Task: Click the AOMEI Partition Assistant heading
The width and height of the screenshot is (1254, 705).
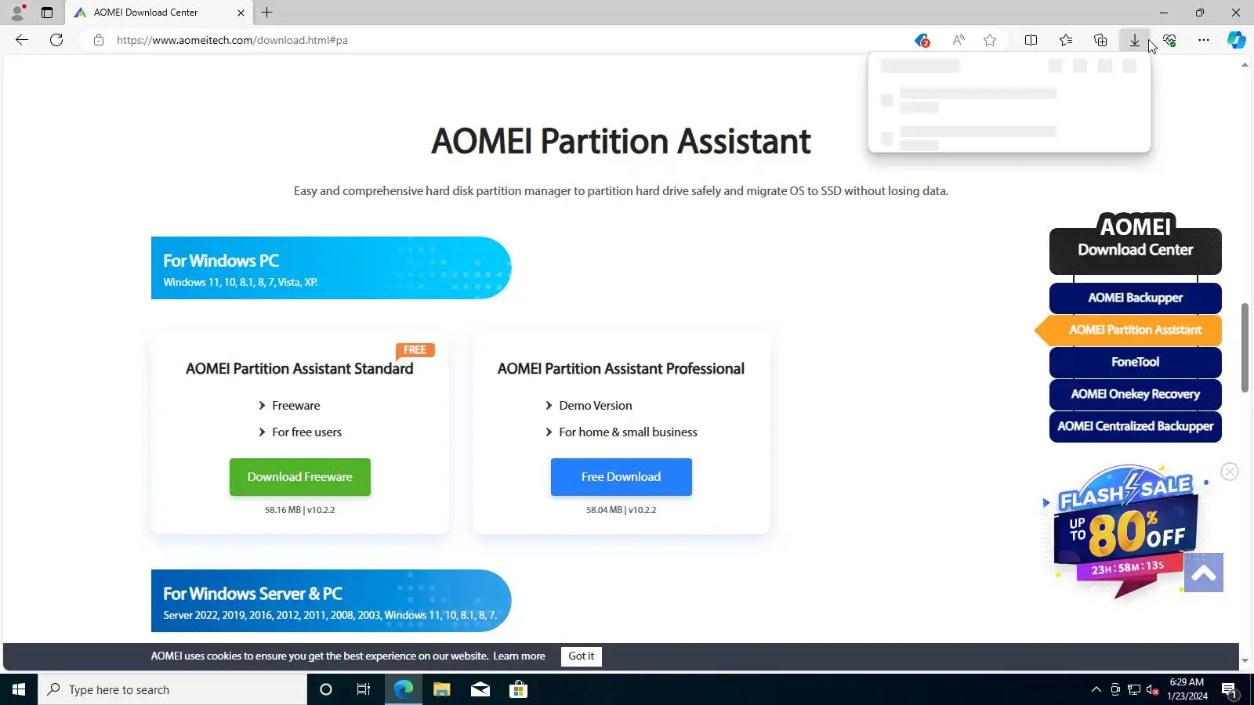Action: (621, 141)
